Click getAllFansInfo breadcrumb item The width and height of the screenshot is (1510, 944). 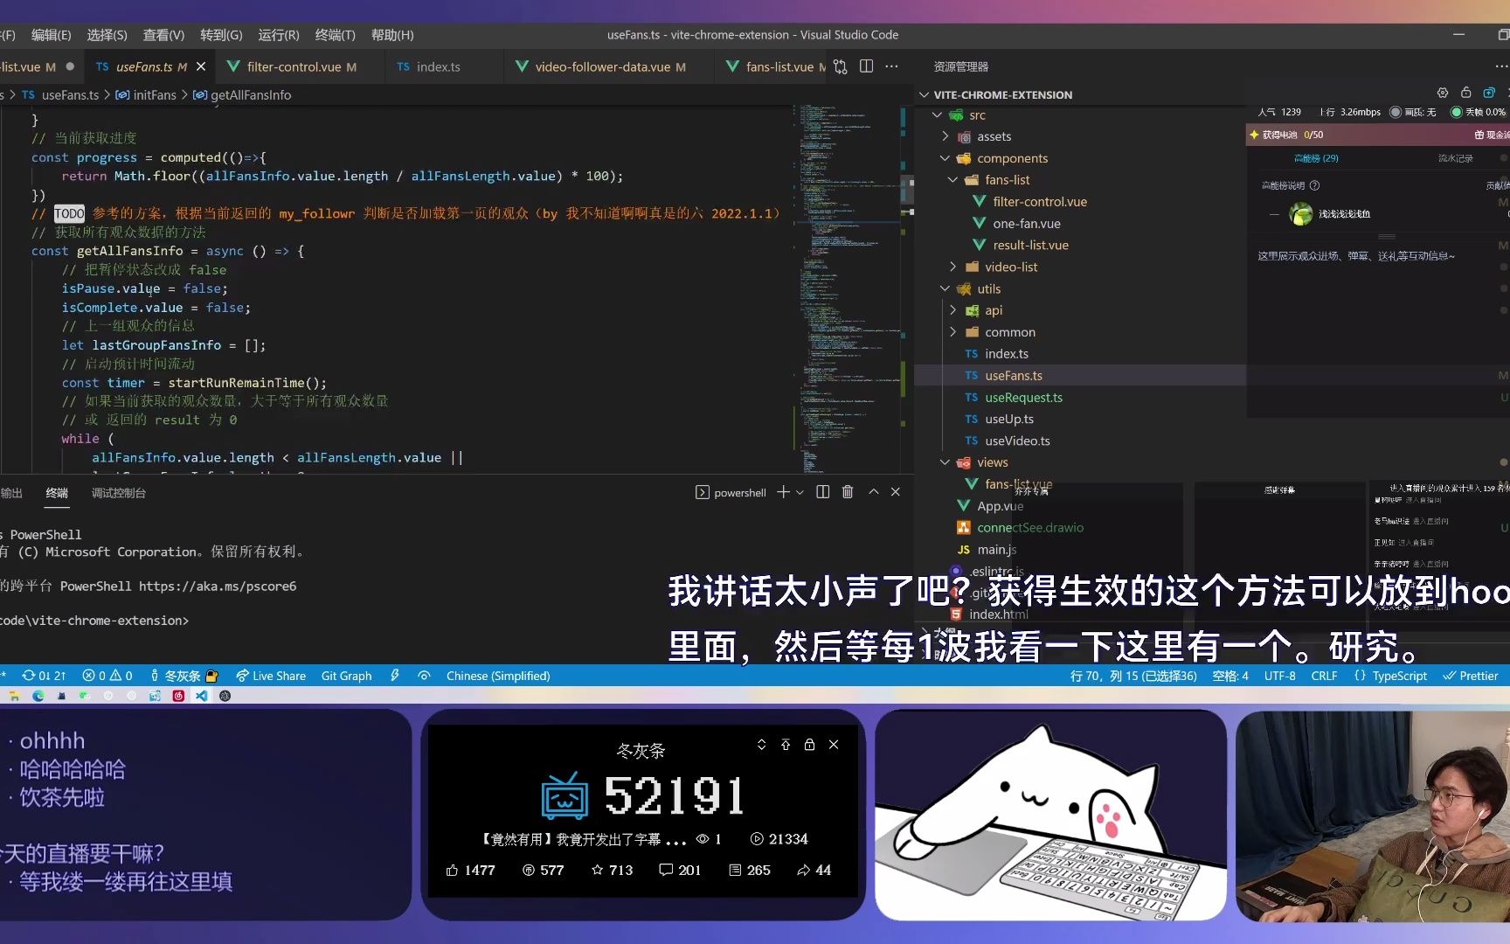250,94
